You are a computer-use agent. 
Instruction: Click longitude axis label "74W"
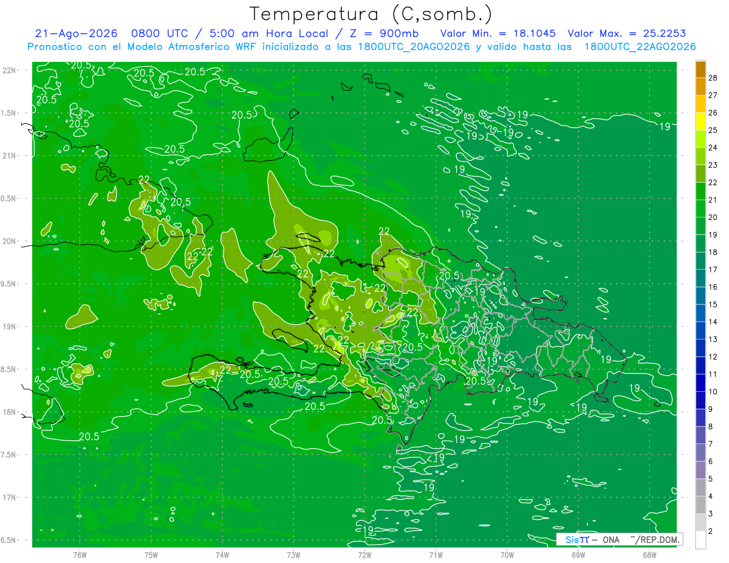(222, 554)
